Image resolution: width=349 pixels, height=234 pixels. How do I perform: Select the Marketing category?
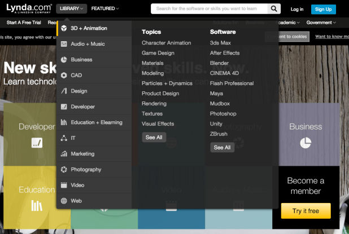[x=94, y=154]
